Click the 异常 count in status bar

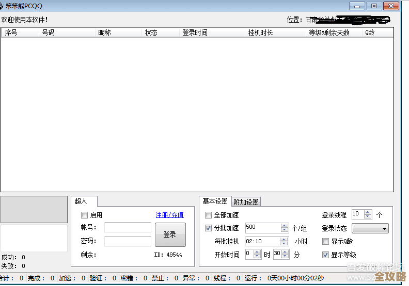196,278
